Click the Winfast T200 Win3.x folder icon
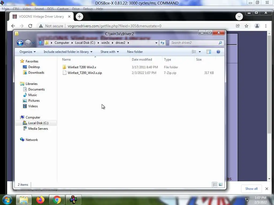The image size is (274, 205). [64, 67]
